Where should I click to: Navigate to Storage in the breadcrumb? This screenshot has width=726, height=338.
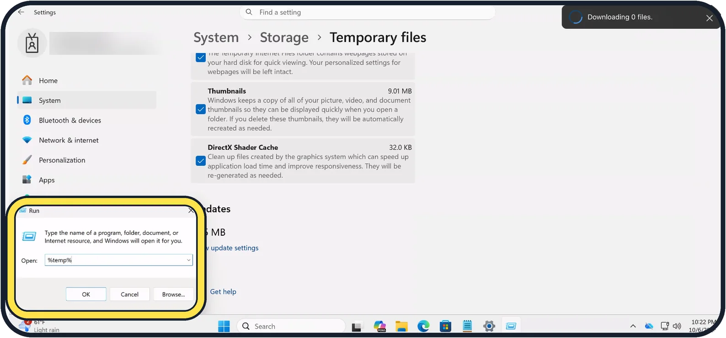tap(284, 37)
